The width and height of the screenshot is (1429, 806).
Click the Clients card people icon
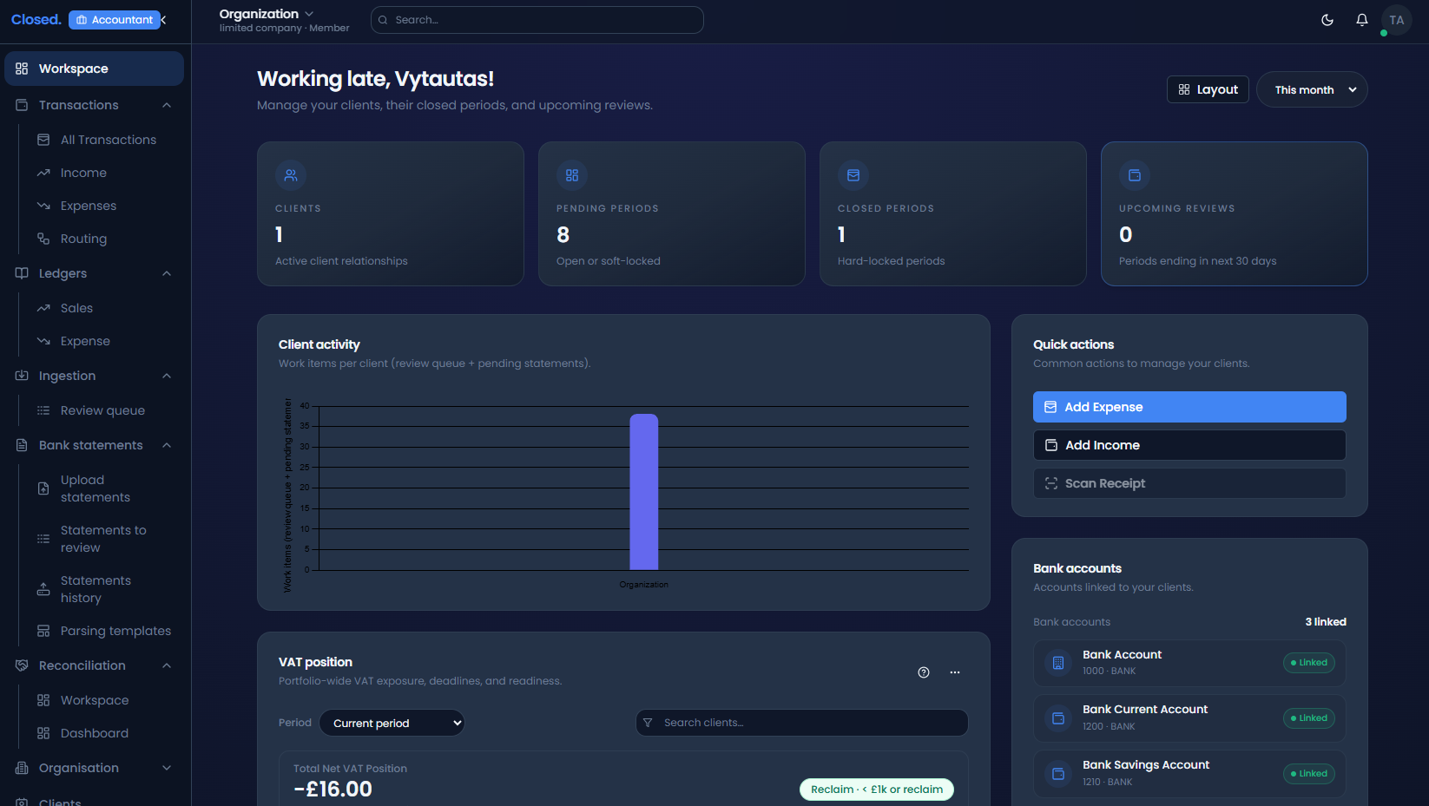(291, 175)
